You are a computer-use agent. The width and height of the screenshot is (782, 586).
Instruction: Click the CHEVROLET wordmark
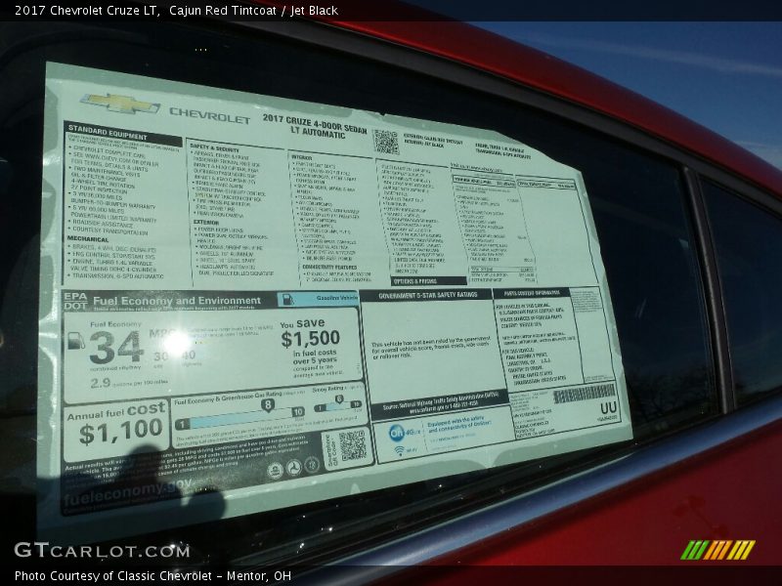click(x=209, y=115)
